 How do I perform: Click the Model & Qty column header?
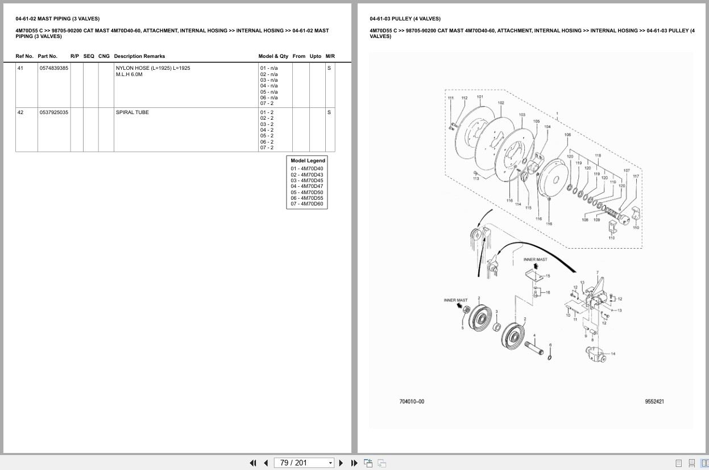(273, 56)
